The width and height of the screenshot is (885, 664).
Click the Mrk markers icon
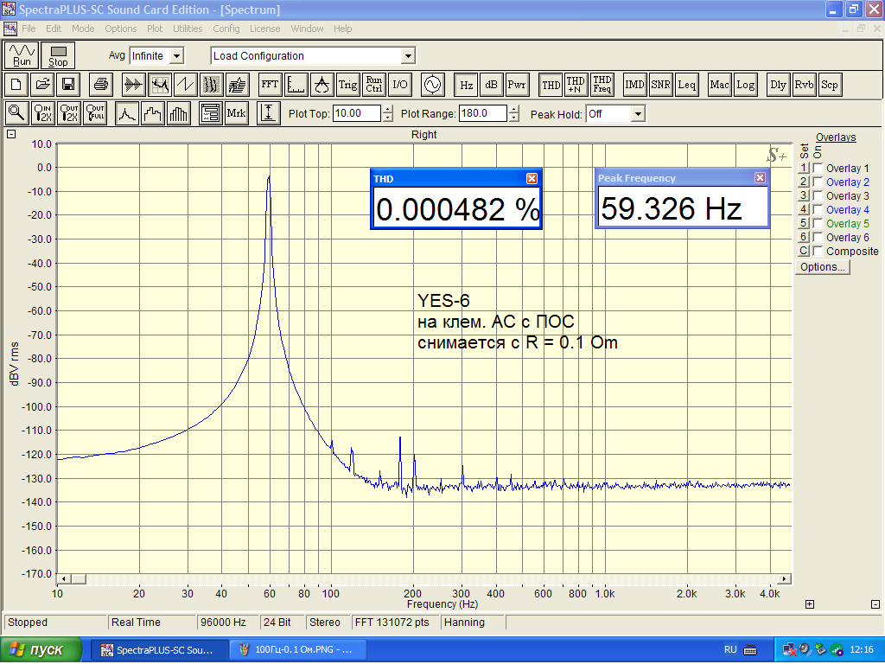coord(236,113)
